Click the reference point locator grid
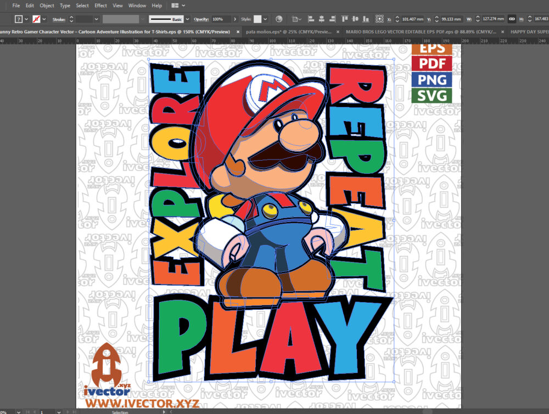Image resolution: width=549 pixels, height=414 pixels. [x=379, y=19]
